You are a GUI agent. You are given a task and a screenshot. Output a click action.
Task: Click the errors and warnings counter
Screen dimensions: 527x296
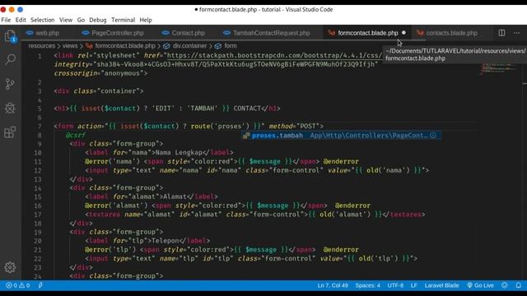[18, 285]
